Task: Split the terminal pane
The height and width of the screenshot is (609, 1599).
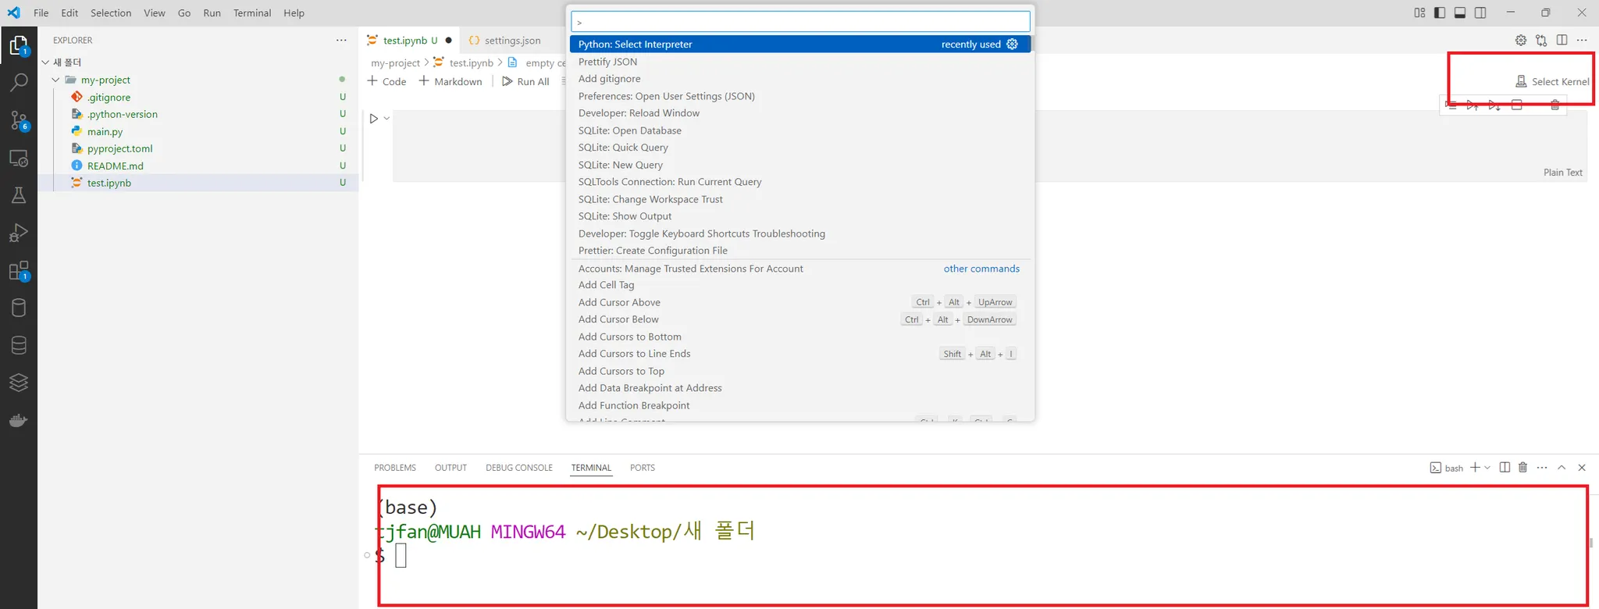Action: [x=1505, y=468]
